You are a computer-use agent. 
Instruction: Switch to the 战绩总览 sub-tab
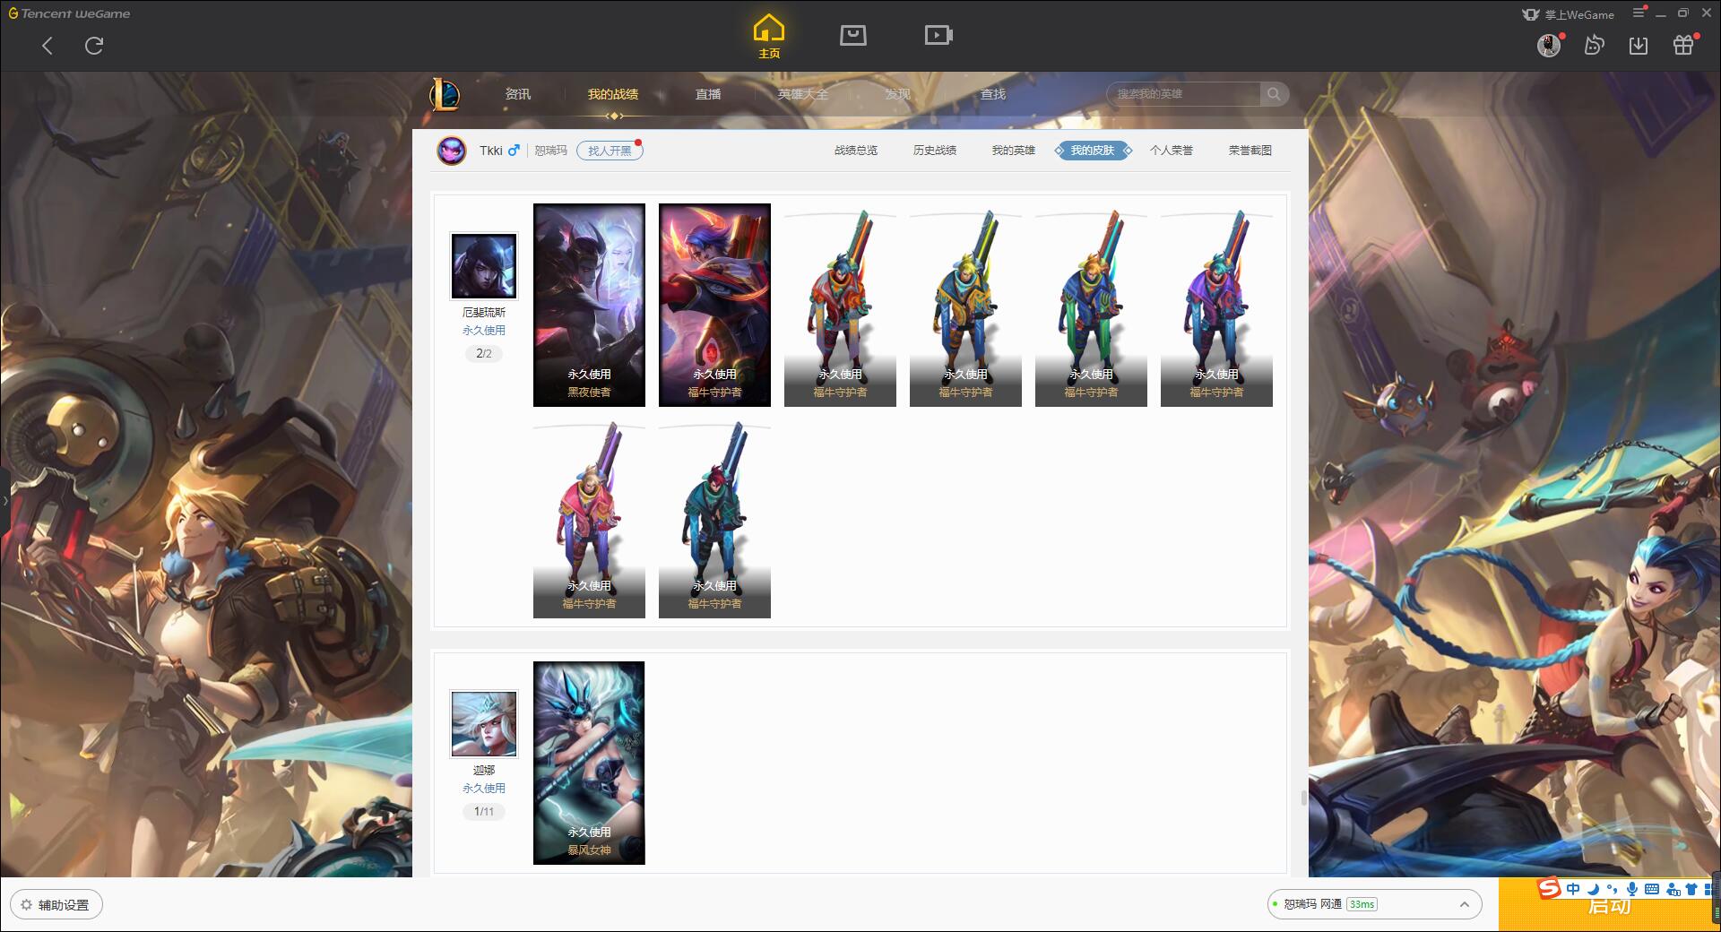click(856, 151)
